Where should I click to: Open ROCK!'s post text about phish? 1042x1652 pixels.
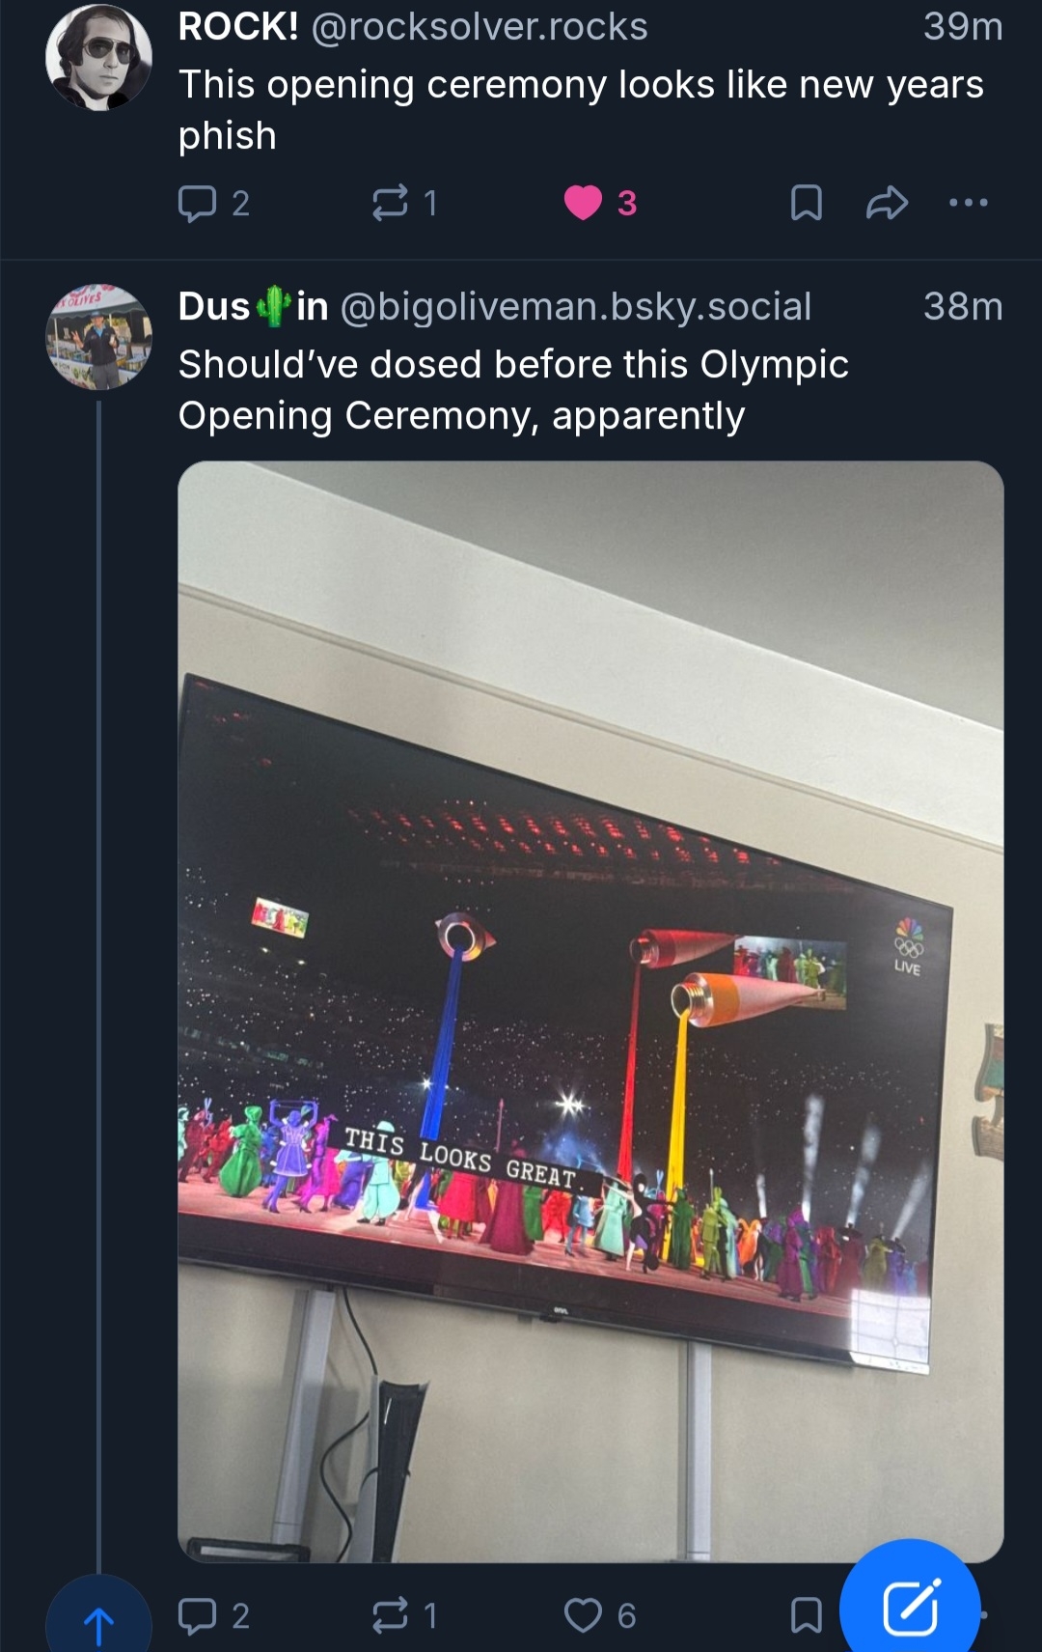coord(580,110)
